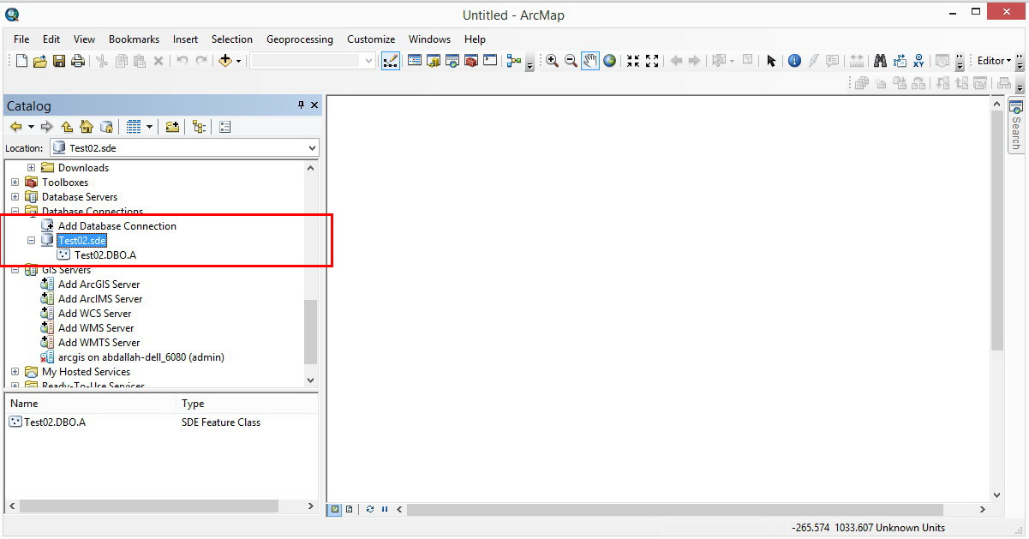Sort contents by Type column
The width and height of the screenshot is (1029, 539).
[247, 404]
